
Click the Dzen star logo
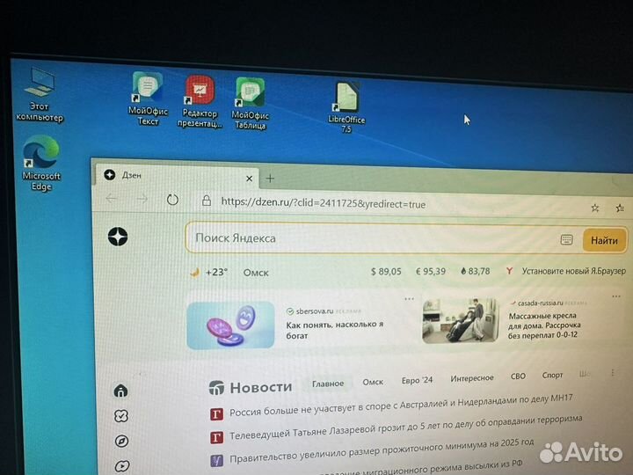pos(118,237)
